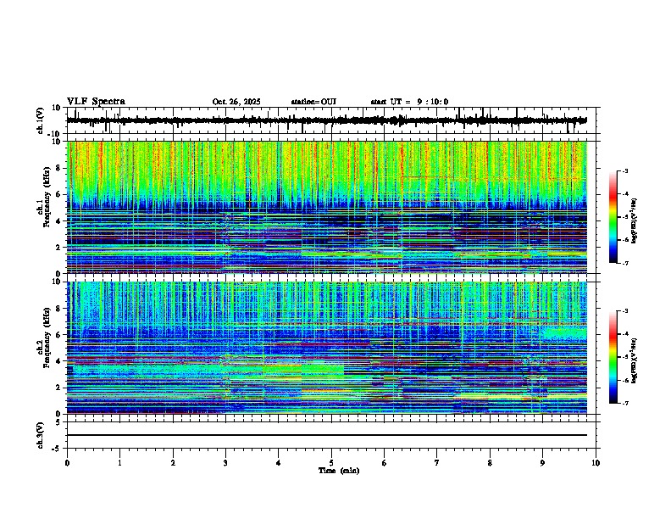Click time axis tick label "1"

click(119, 463)
